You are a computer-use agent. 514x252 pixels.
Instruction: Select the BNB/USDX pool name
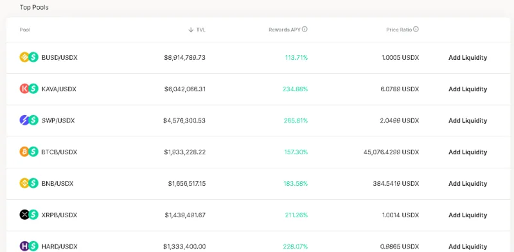click(x=57, y=183)
